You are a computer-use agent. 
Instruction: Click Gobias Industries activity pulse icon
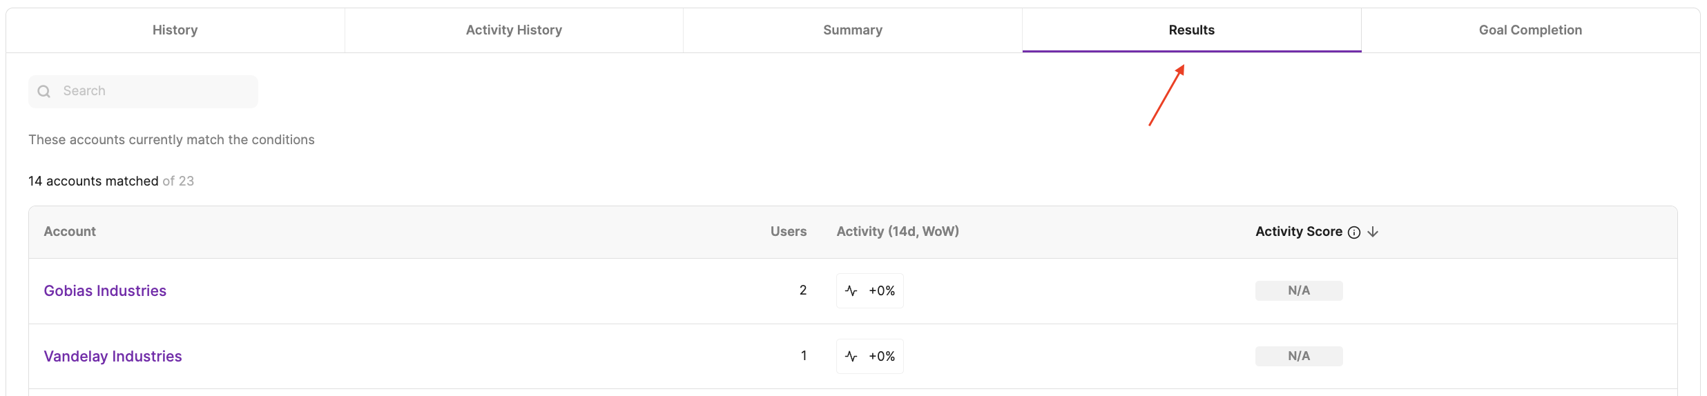tap(851, 291)
